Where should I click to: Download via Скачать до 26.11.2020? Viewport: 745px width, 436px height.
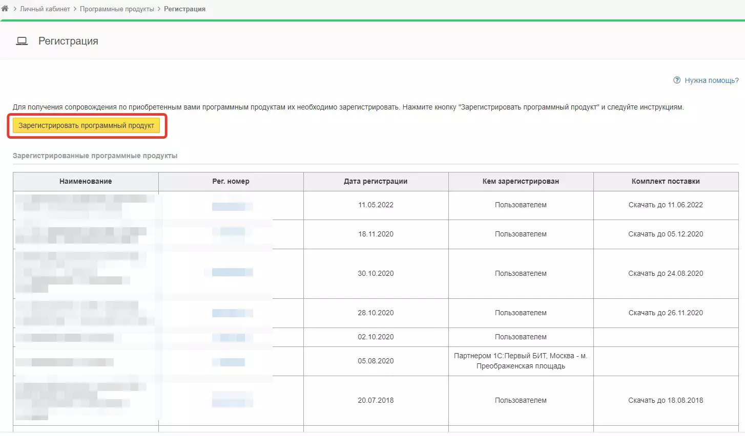(666, 313)
